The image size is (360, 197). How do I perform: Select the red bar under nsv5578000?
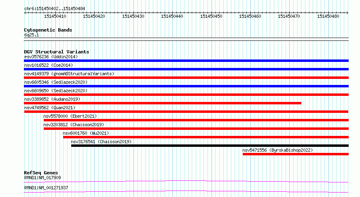(x=196, y=120)
